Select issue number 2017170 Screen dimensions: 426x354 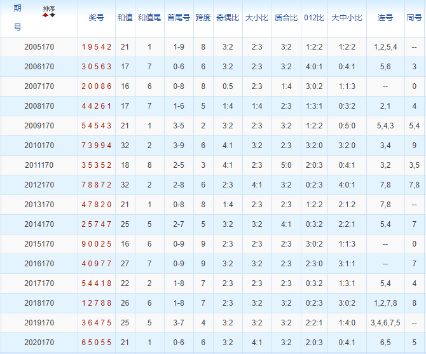39,283
